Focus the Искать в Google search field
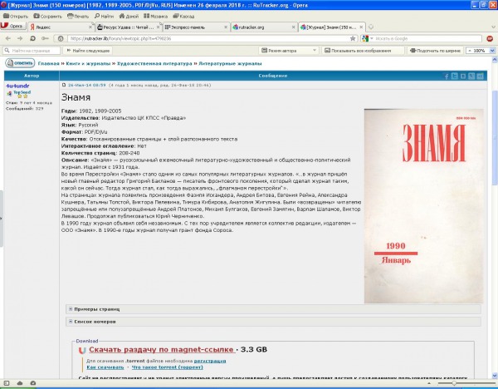The height and width of the screenshot is (389, 498). (427, 38)
